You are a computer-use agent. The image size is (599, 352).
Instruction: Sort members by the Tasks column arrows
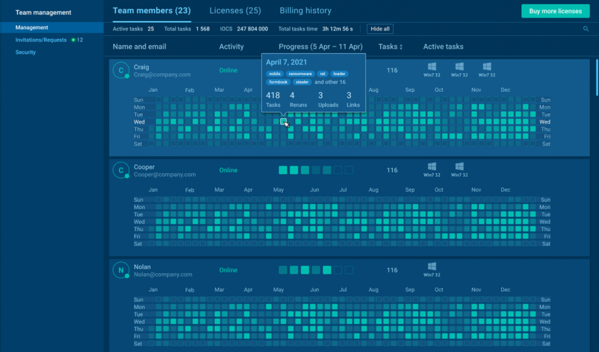(x=401, y=47)
